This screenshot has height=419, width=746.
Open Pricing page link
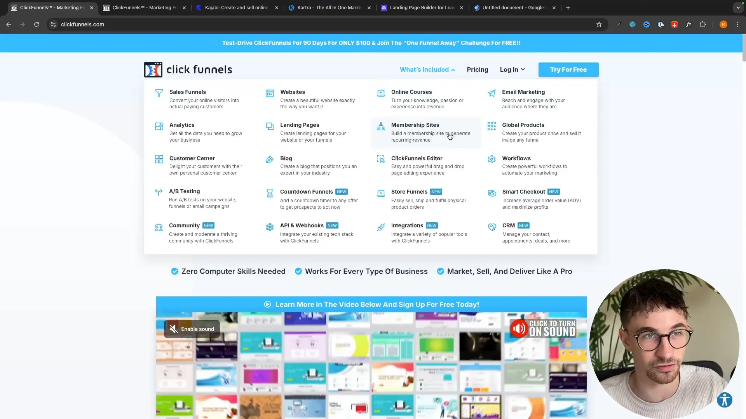coord(478,69)
